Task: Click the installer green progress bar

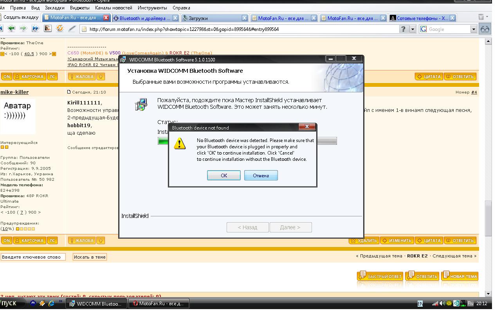Action: (x=247, y=141)
